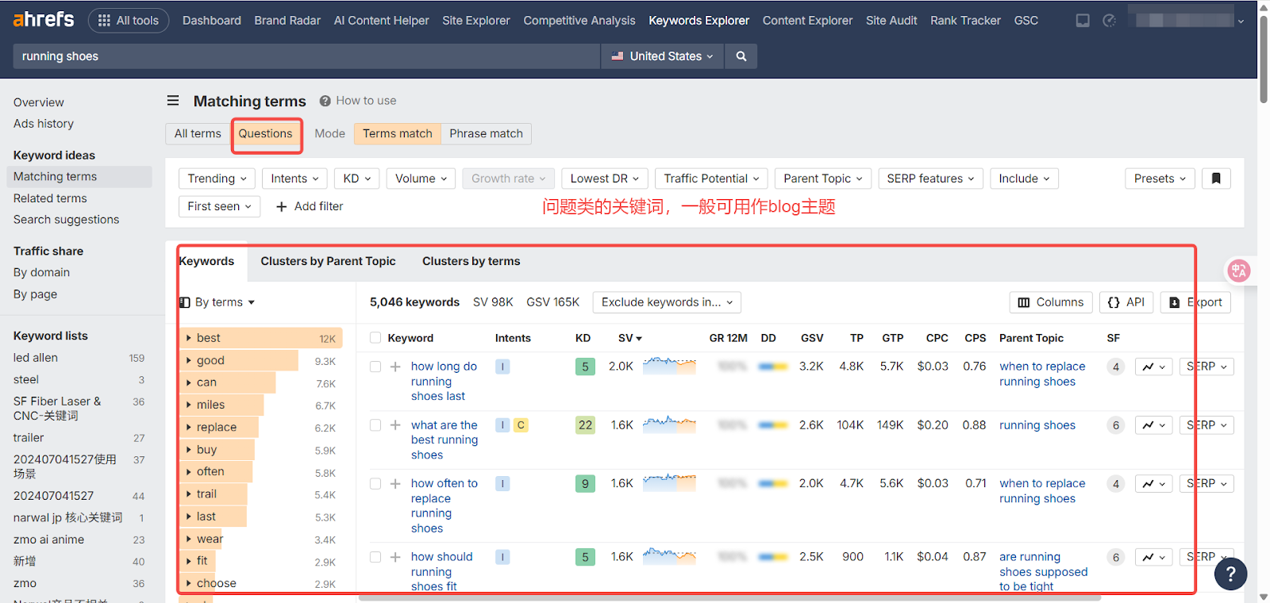Tick the select-all checkbox in Keyword header

375,338
